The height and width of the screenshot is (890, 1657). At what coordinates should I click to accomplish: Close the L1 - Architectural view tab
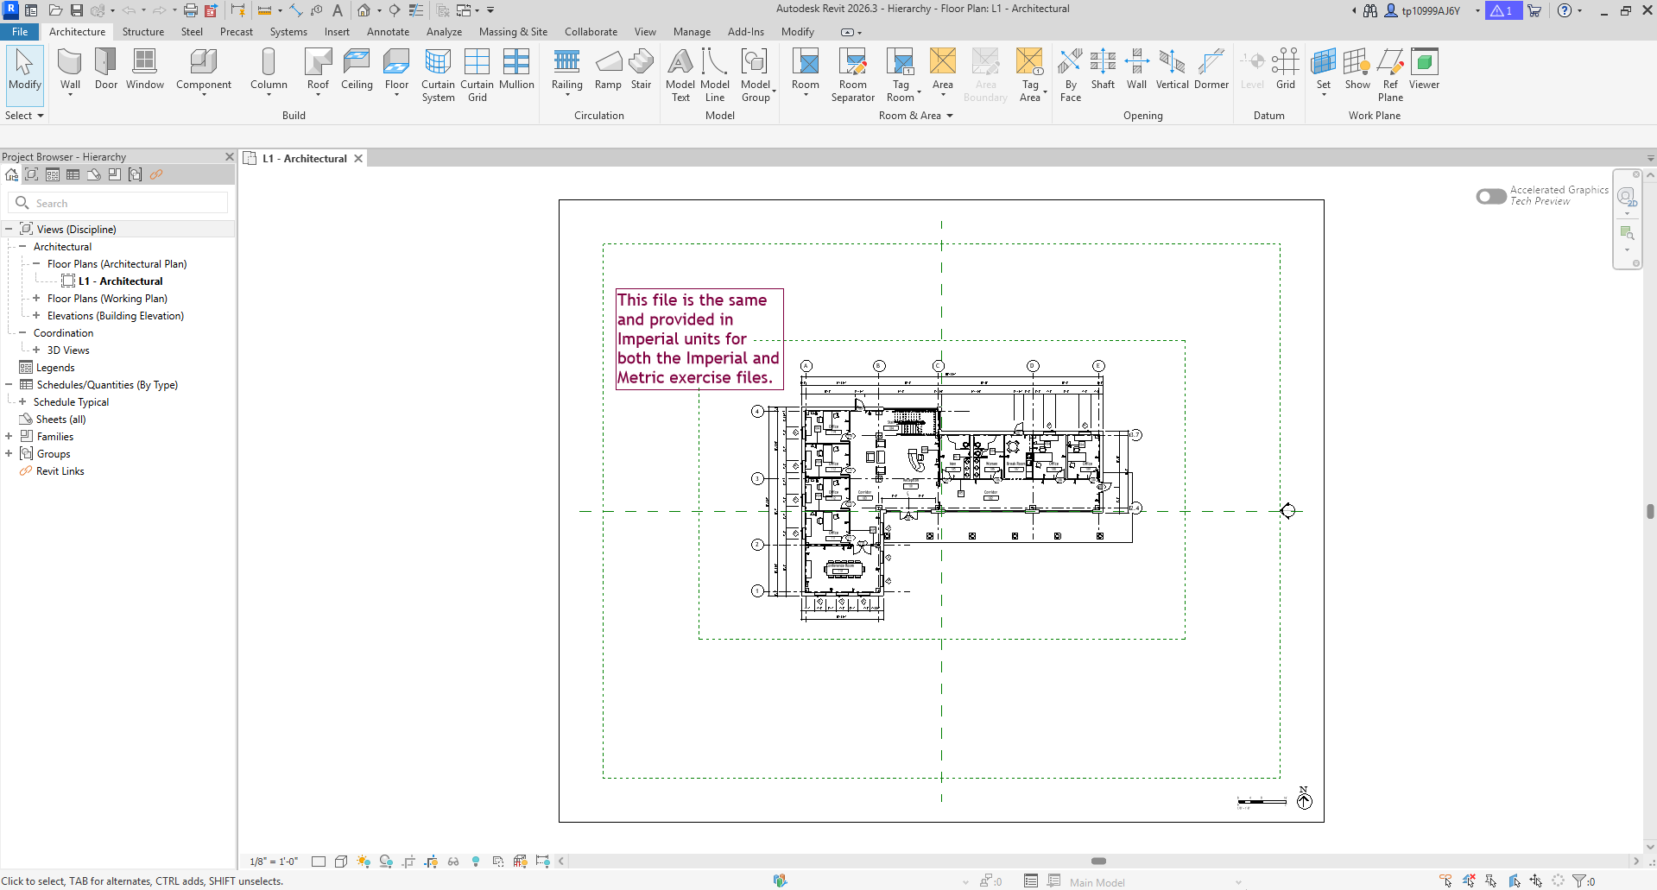358,158
